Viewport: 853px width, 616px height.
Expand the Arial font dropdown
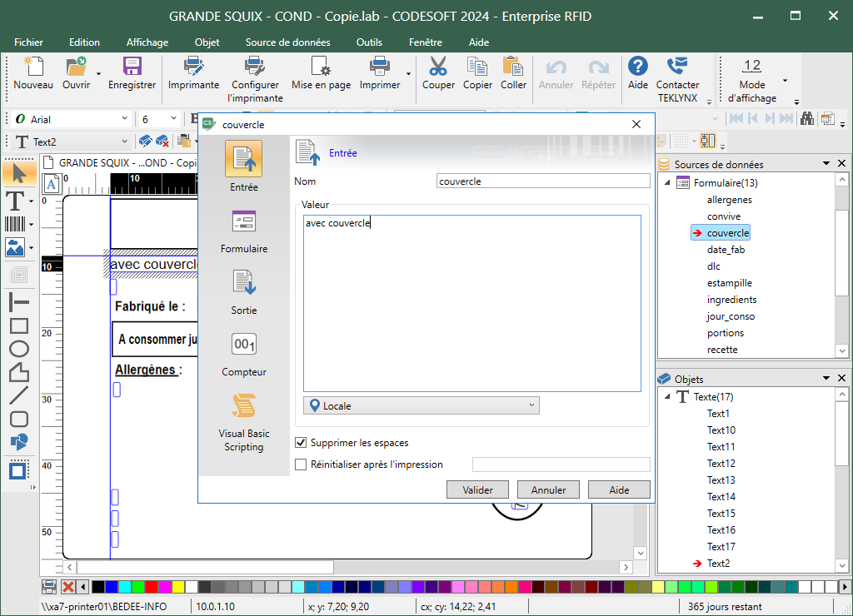125,119
